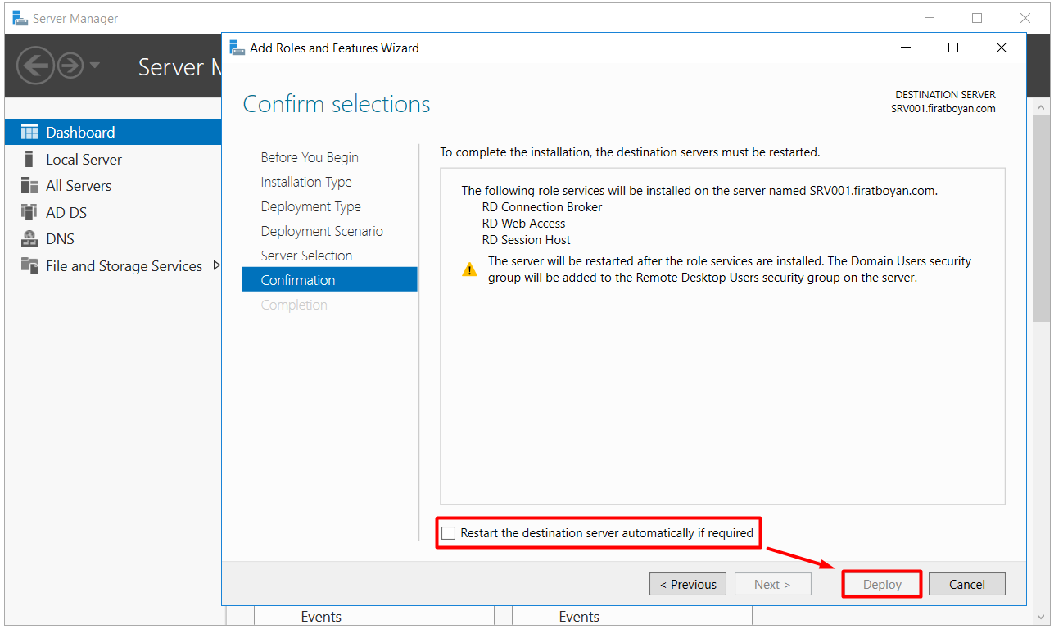Expand File and Storage Services arrow
The height and width of the screenshot is (629, 1054).
pyautogui.click(x=216, y=265)
